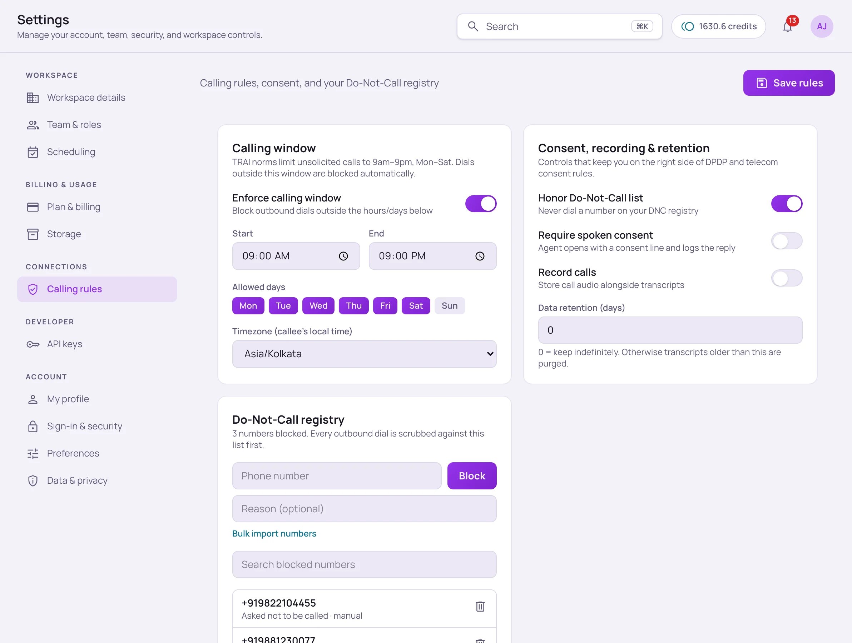
Task: Click the Scheduling calendar icon
Action: [33, 152]
